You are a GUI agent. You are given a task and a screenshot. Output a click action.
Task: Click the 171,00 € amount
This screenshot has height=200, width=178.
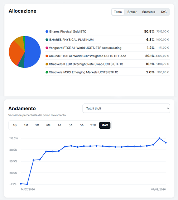click(x=164, y=48)
